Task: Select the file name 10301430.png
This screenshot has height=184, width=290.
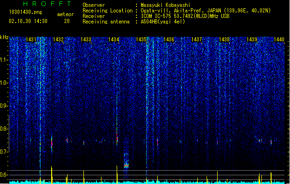Action: click(x=26, y=12)
